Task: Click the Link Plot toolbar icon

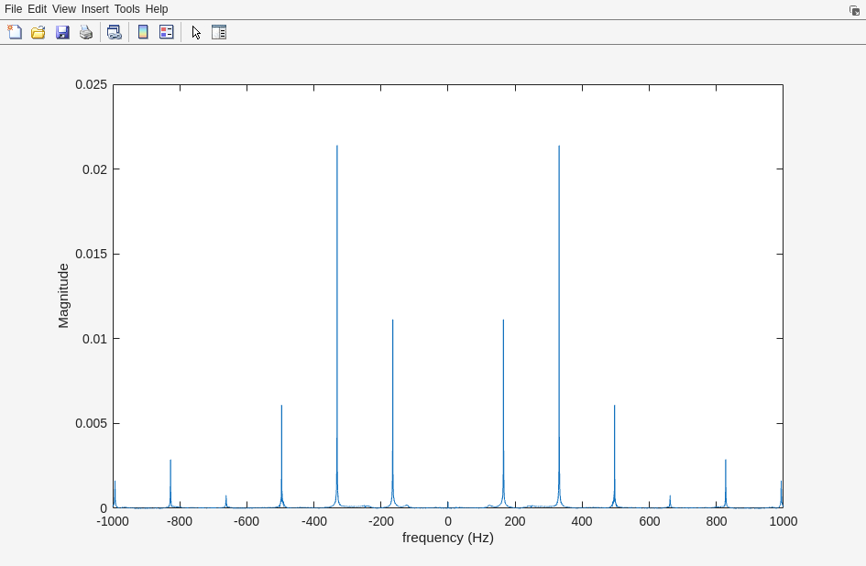Action: 114,32
